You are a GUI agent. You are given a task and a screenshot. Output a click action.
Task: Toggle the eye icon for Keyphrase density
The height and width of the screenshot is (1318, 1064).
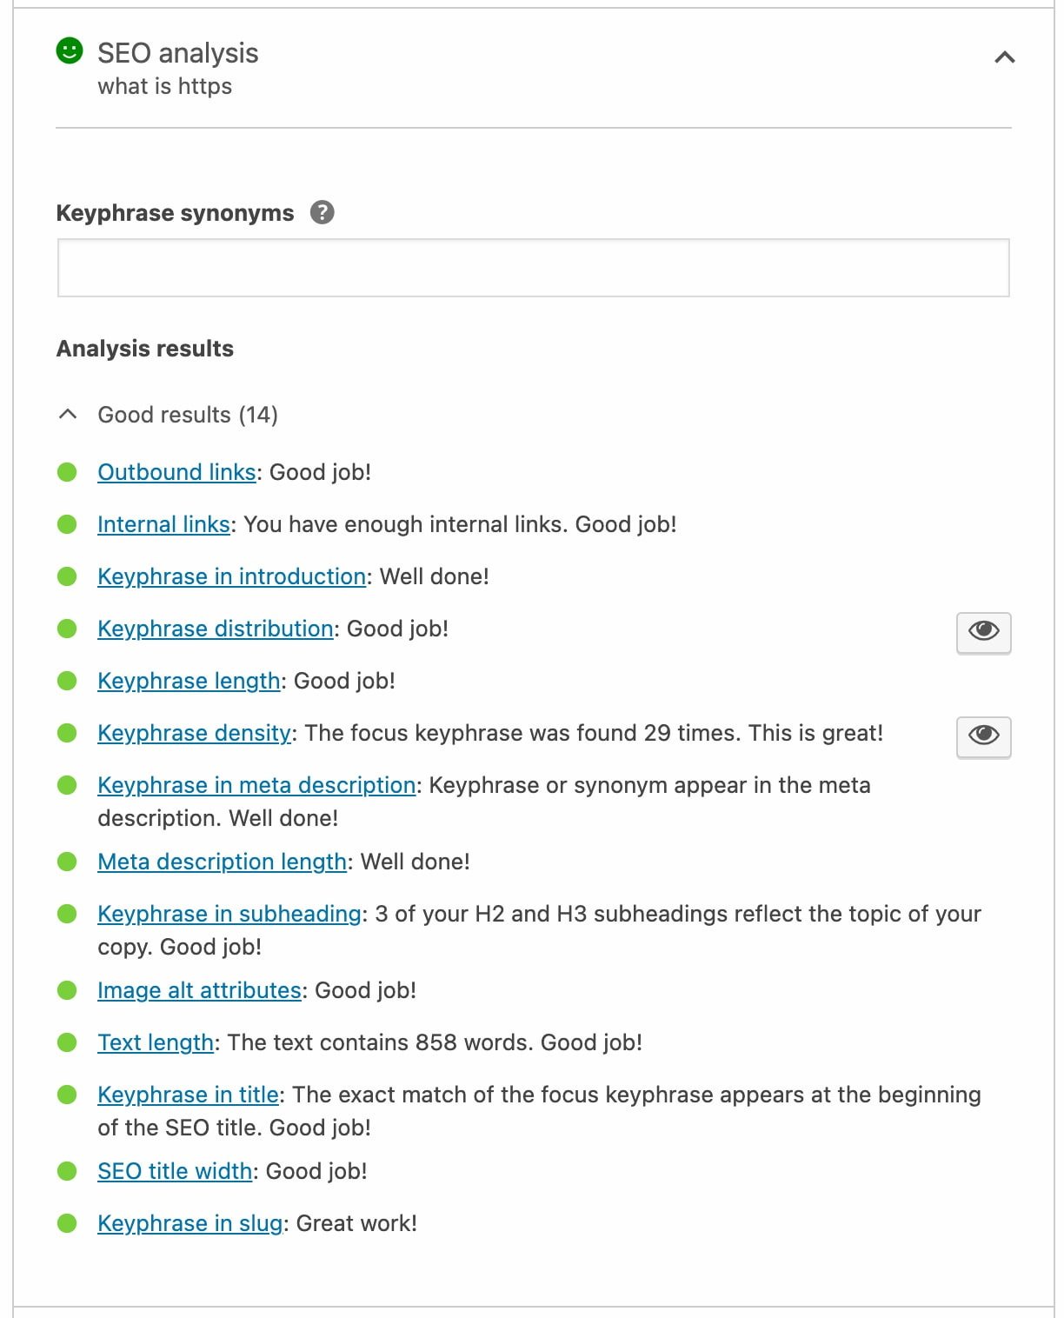(x=982, y=736)
